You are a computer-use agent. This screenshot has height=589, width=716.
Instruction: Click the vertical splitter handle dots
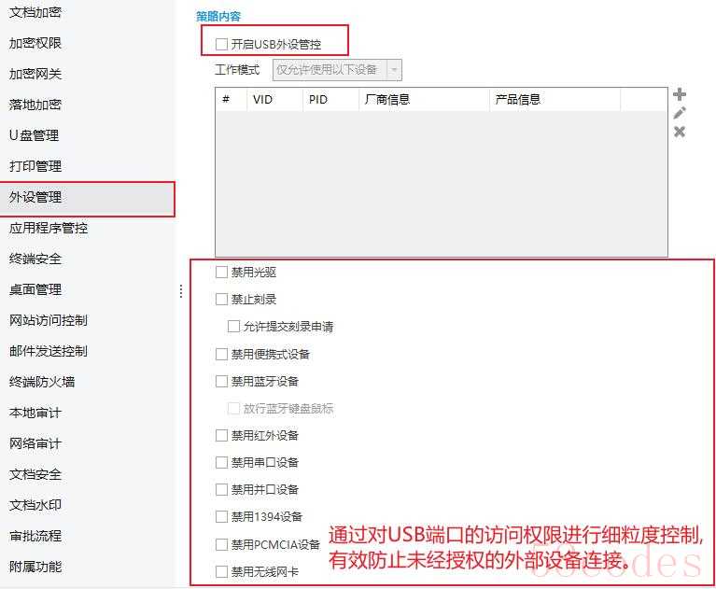pyautogui.click(x=181, y=291)
